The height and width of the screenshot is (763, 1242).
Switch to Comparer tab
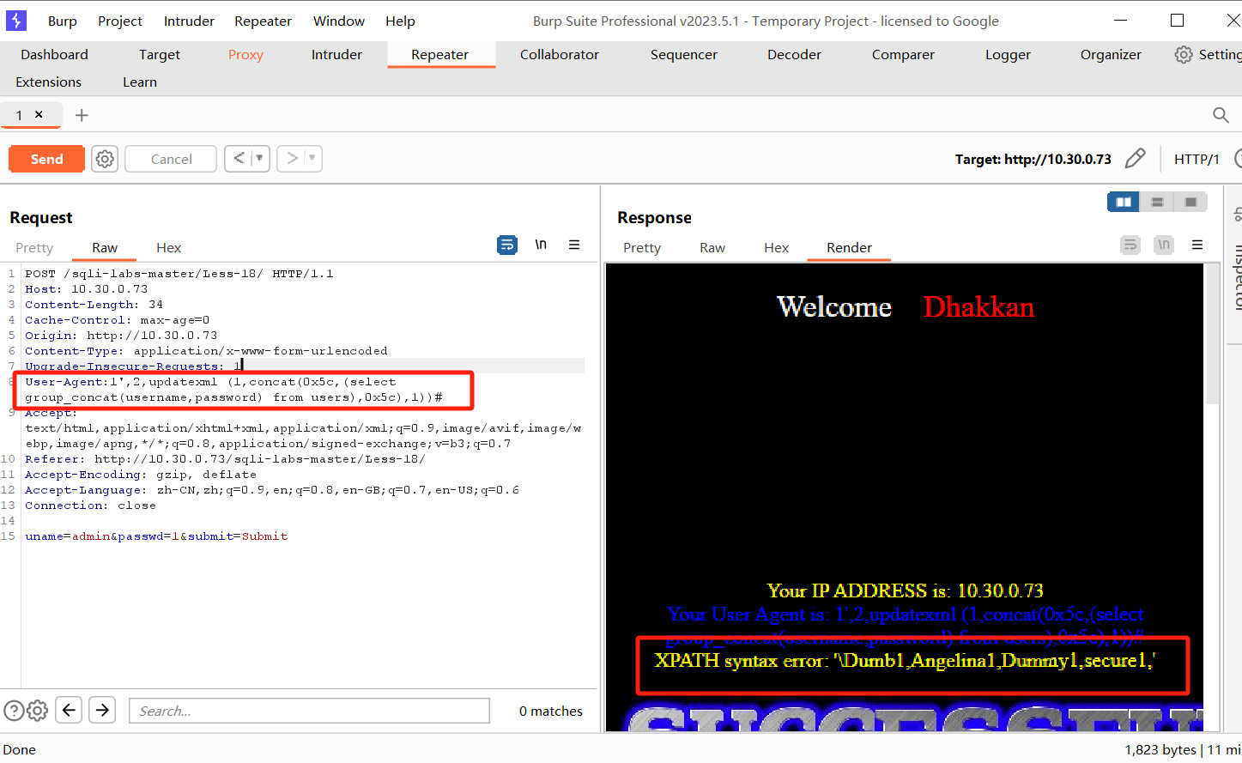click(x=903, y=54)
